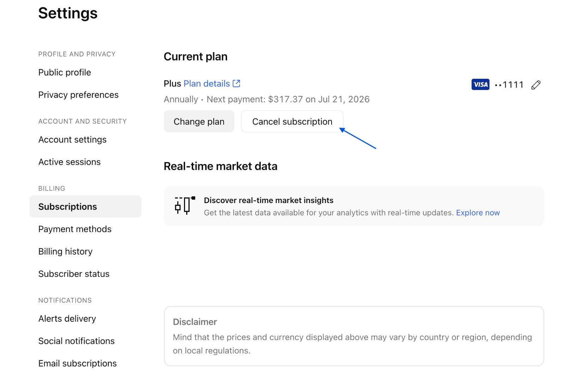582x380 pixels.
Task: Open Privacy preferences
Action: coord(78,95)
